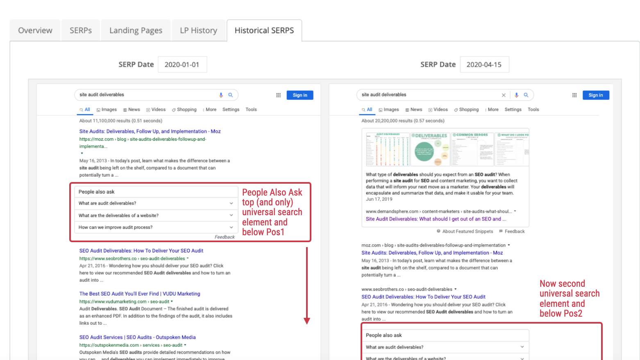Open the LP History tab
The height and width of the screenshot is (360, 640).
(198, 31)
